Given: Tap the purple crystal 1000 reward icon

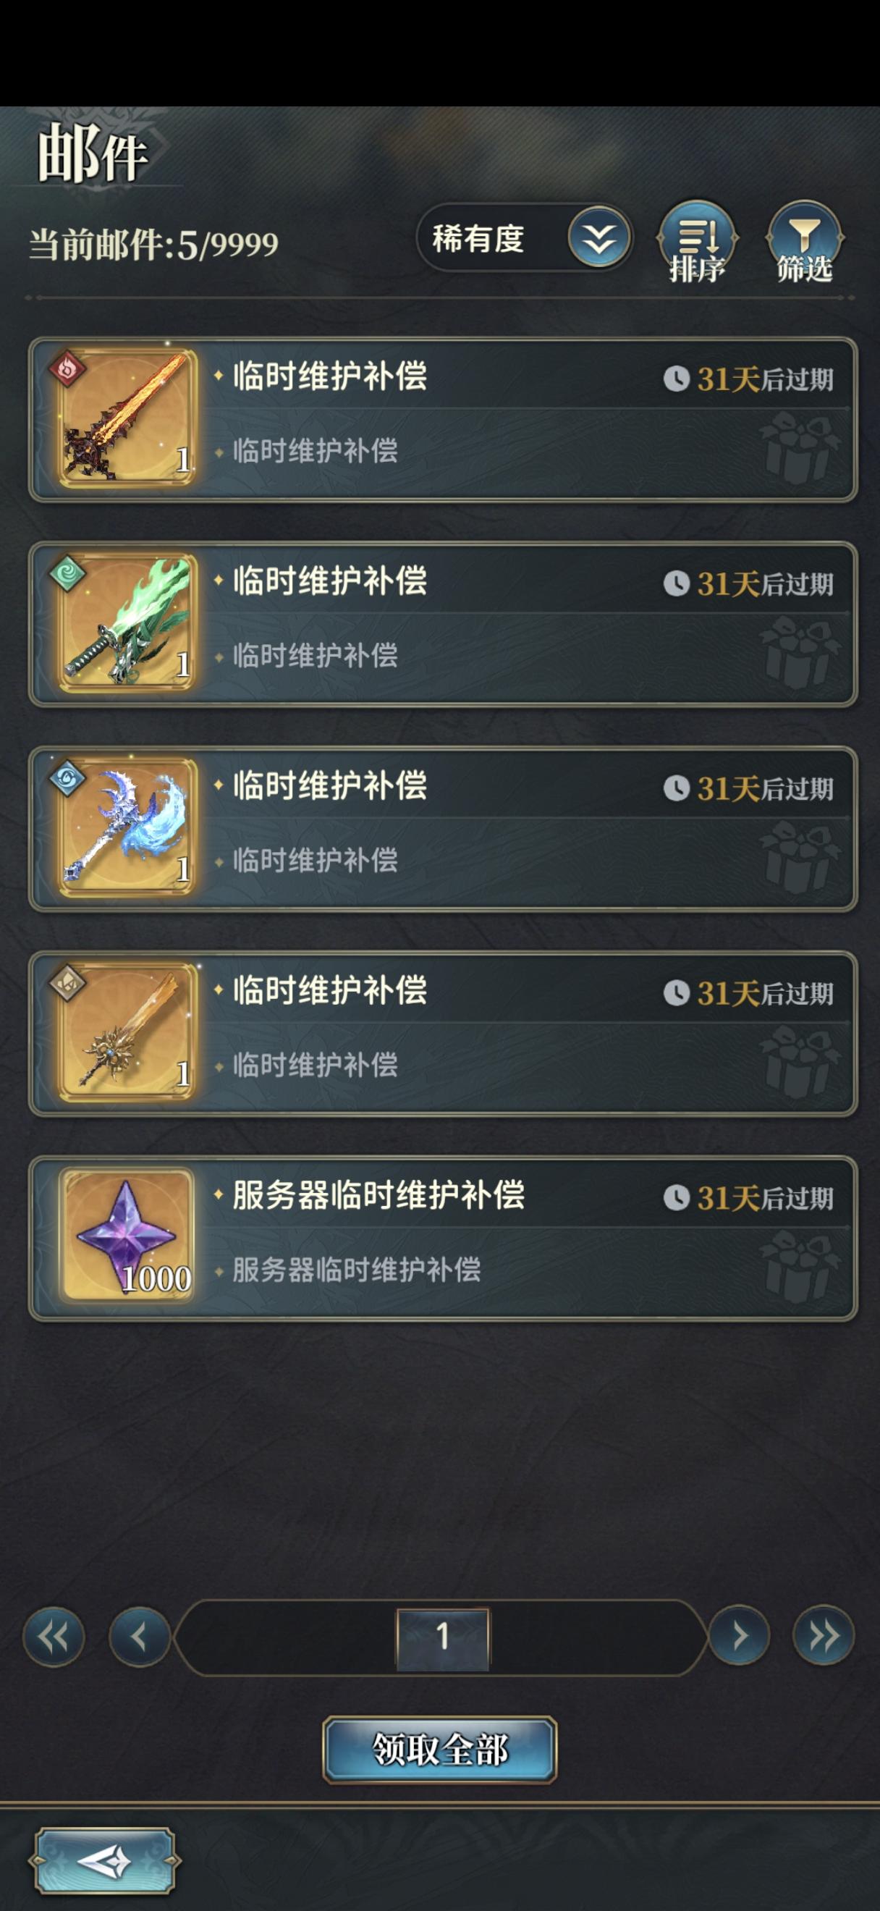Looking at the screenshot, I should point(127,1237).
